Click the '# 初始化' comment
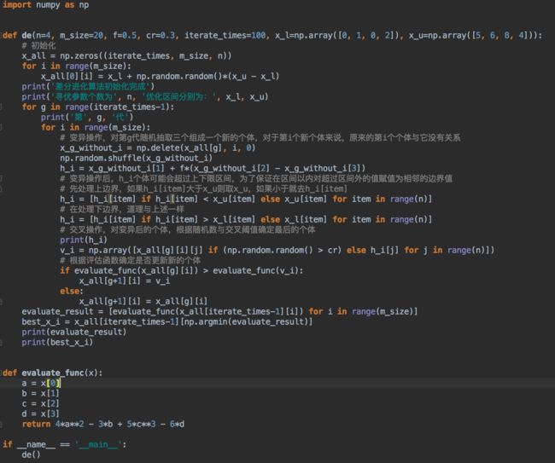Viewport: 555px width, 463px height. (38, 45)
